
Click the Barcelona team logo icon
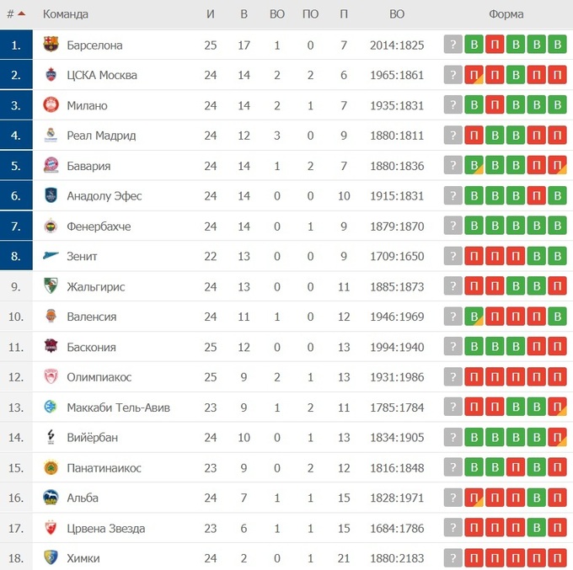[x=51, y=45]
